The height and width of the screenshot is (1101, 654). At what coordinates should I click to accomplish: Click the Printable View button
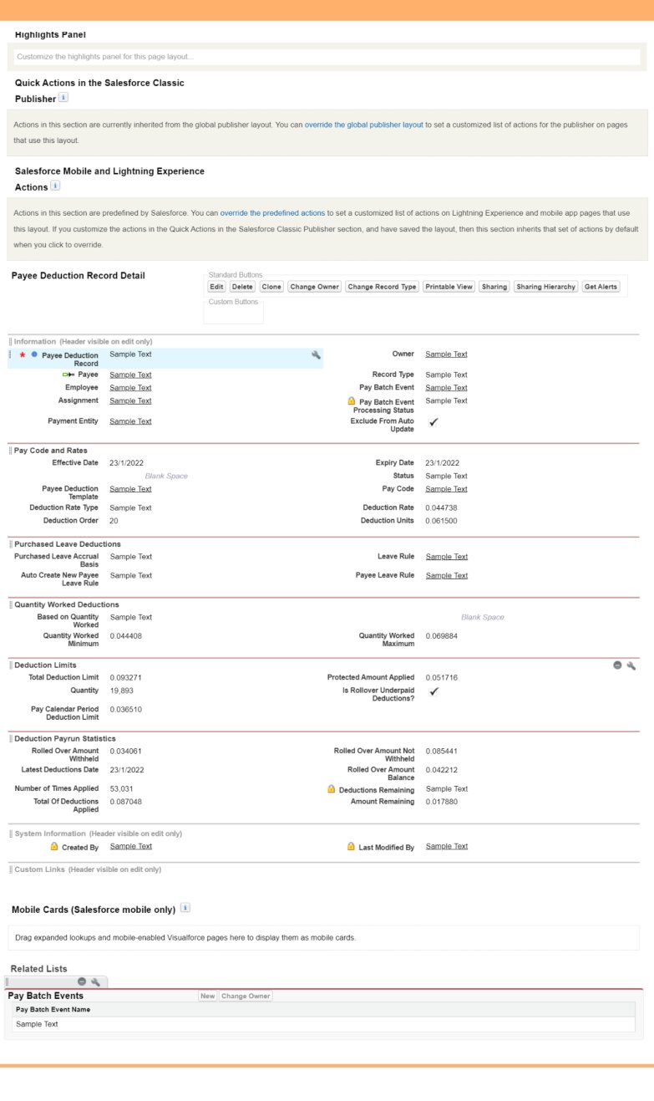pos(449,287)
